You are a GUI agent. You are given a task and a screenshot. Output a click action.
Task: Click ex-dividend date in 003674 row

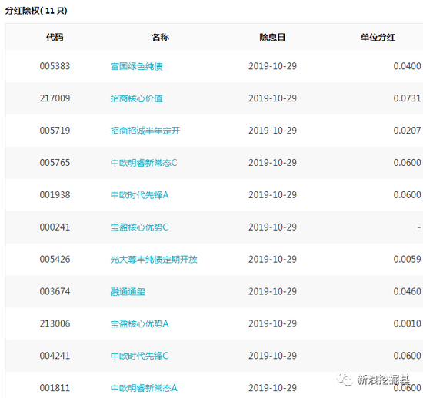272,291
